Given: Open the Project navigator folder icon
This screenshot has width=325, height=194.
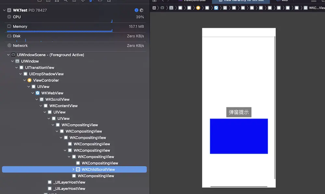Looking at the screenshot, I should (x=39, y=2).
